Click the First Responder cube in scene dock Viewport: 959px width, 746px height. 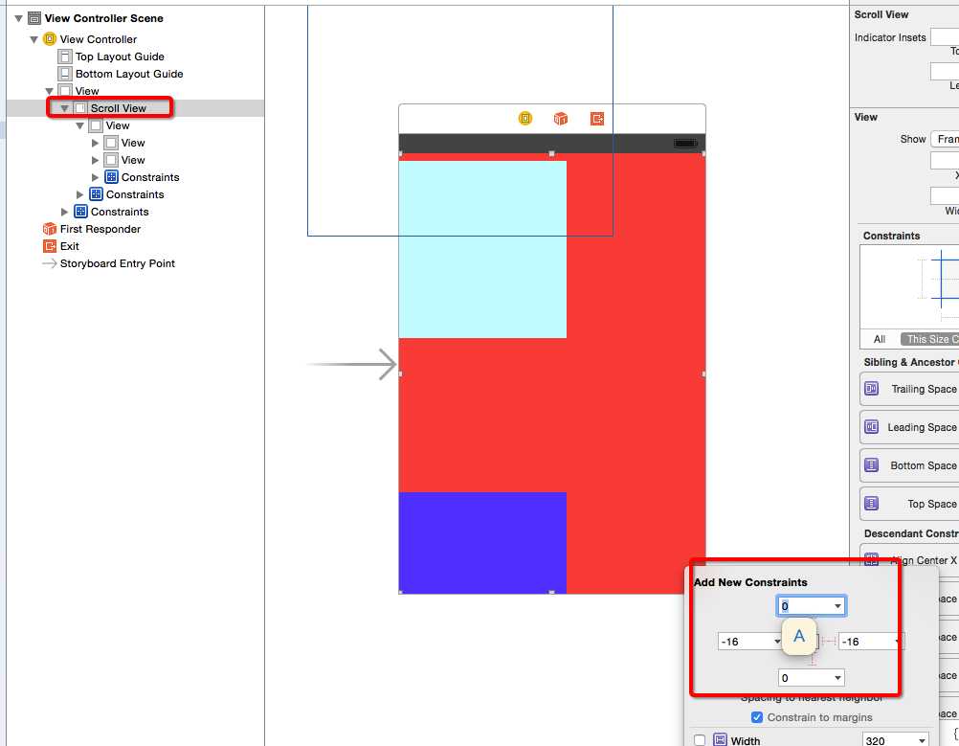(x=560, y=118)
